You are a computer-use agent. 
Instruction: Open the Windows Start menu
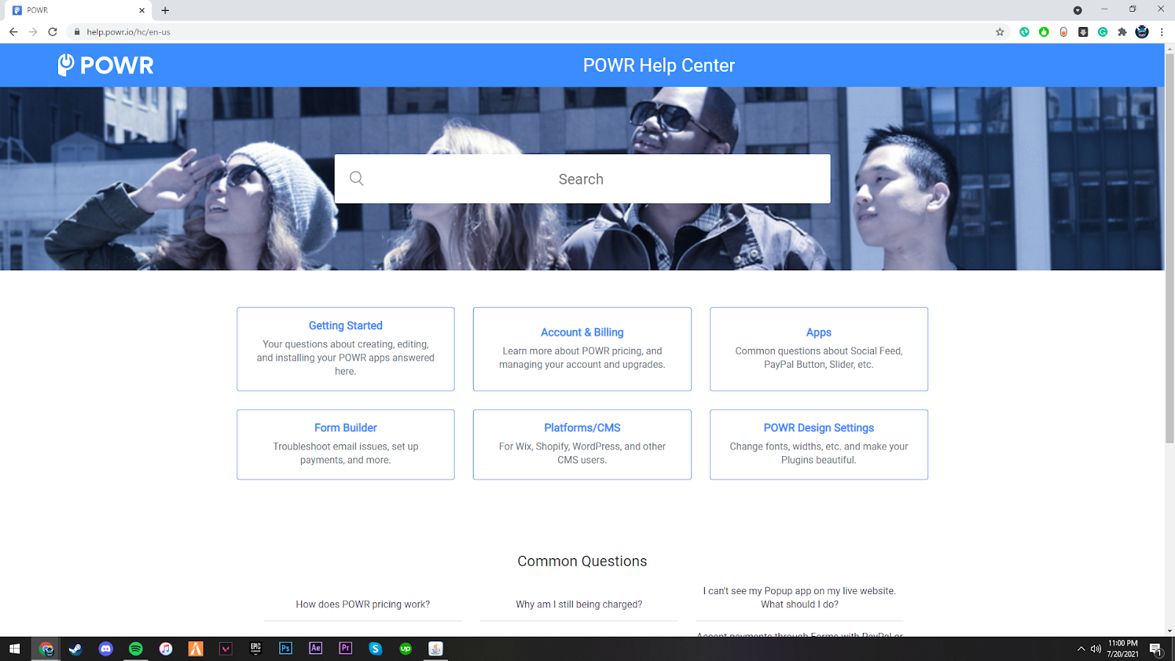(15, 649)
